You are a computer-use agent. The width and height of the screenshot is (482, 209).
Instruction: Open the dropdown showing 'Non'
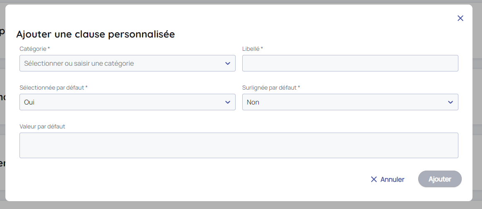coord(344,102)
